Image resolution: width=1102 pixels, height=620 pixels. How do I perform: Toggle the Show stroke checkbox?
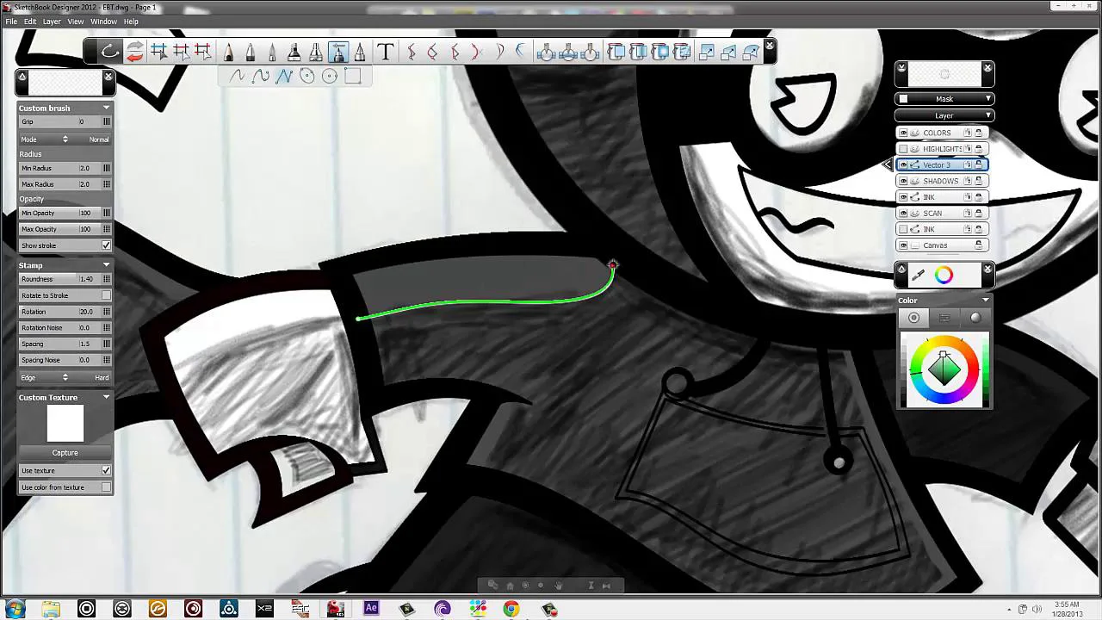pyautogui.click(x=106, y=245)
